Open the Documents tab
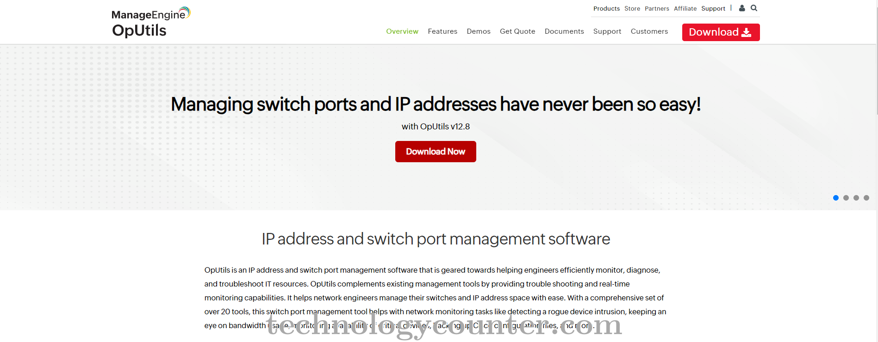The image size is (878, 342). click(564, 31)
